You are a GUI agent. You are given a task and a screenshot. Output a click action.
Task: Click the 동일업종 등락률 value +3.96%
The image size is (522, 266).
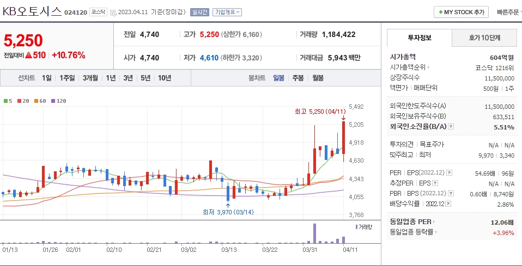click(503, 233)
